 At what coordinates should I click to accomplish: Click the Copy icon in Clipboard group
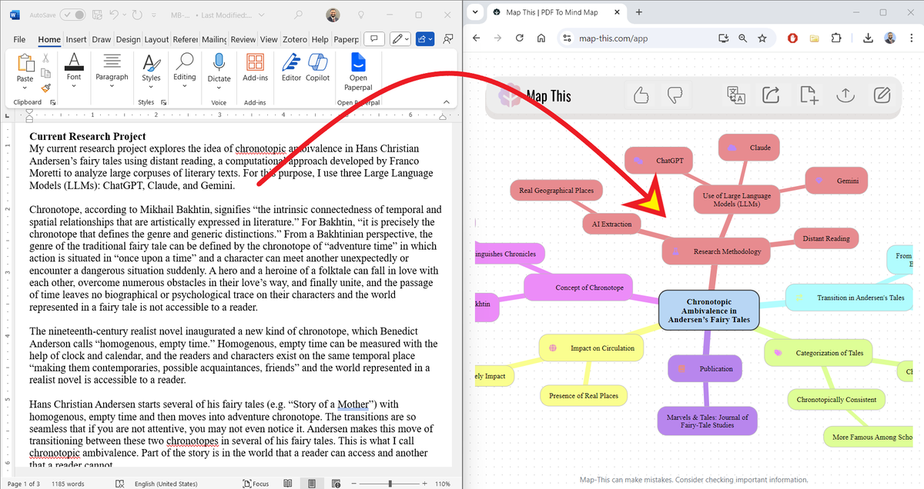point(45,73)
